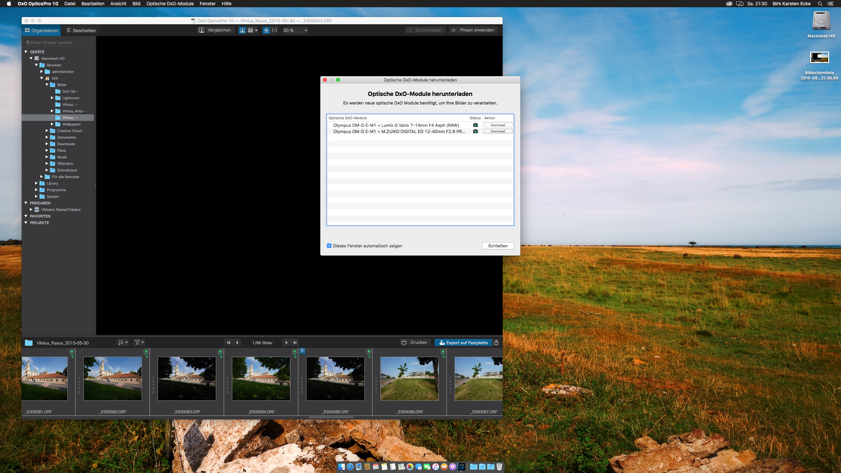Open Spotlight search in menu bar
This screenshot has height=473, width=841.
820,4
